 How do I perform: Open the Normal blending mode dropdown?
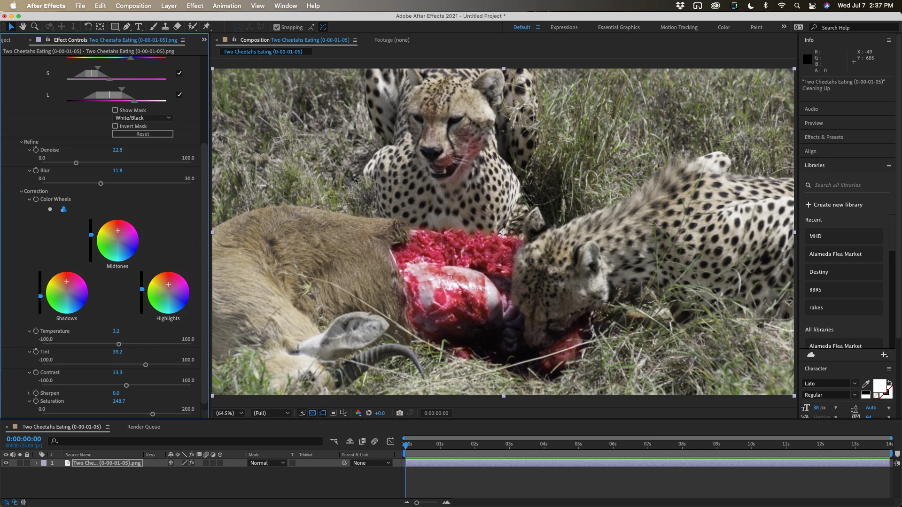(x=267, y=463)
